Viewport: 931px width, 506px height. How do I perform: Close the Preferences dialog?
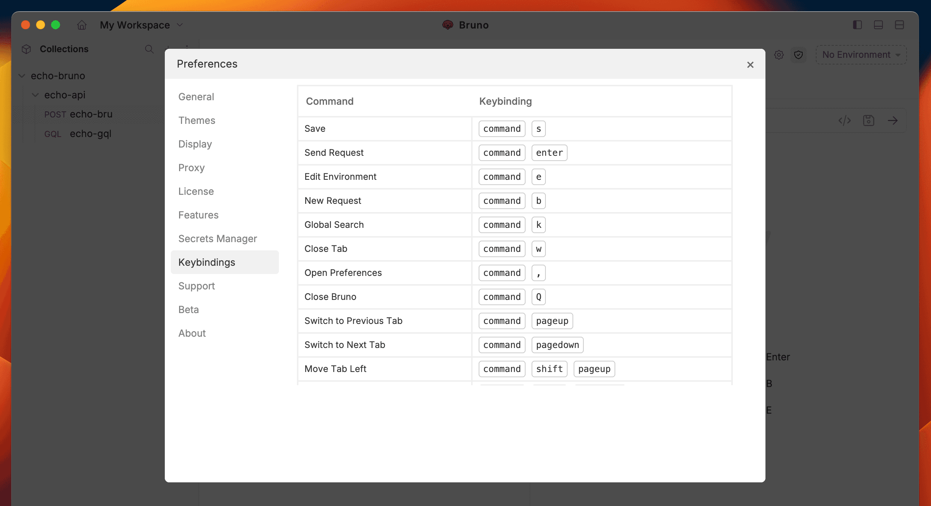750,65
